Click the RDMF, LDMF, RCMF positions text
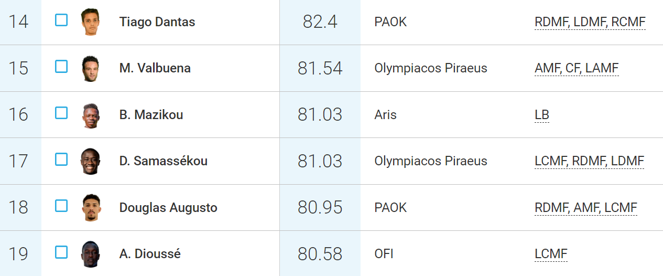Screen dimensions: 663x276 click(x=590, y=22)
